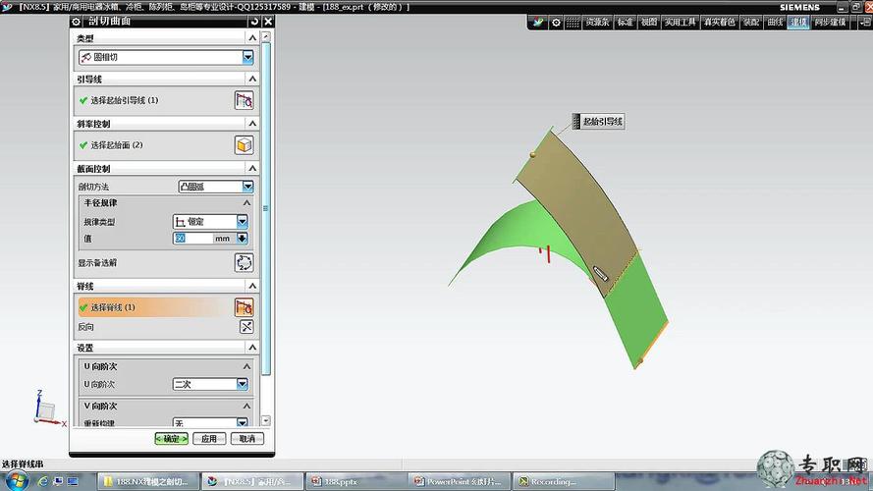873x491 pixels.
Task: Collapse the 脊线 section
Action: pos(252,286)
